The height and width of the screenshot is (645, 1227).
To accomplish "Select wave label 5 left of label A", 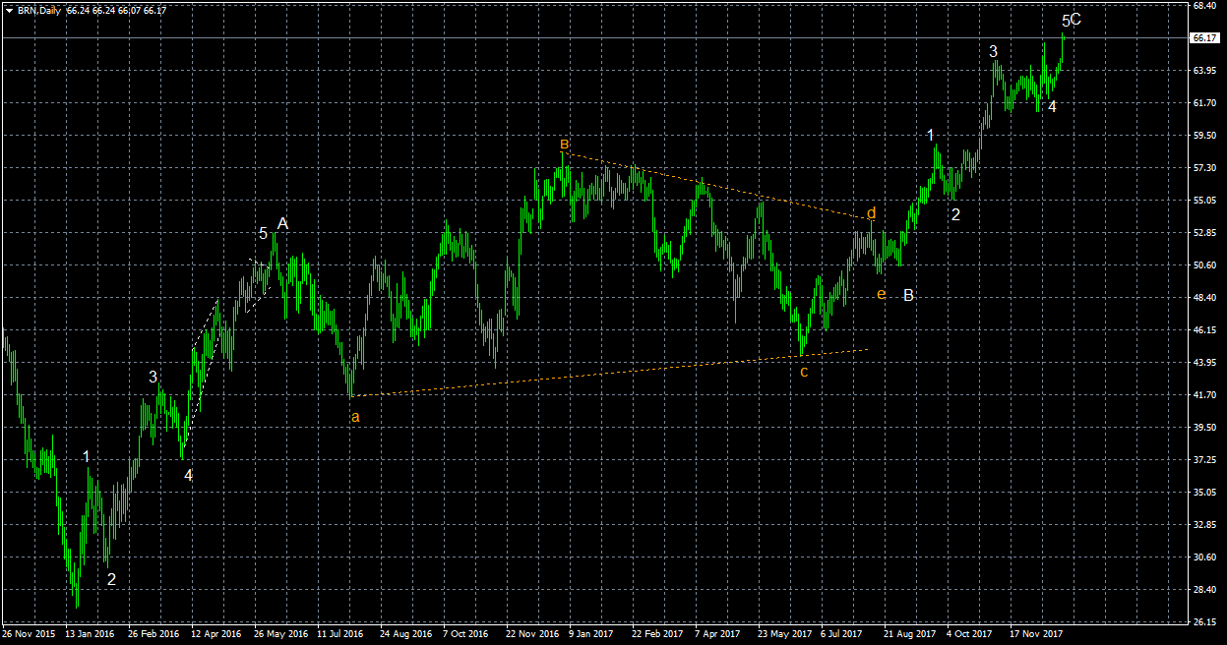I will 263,234.
